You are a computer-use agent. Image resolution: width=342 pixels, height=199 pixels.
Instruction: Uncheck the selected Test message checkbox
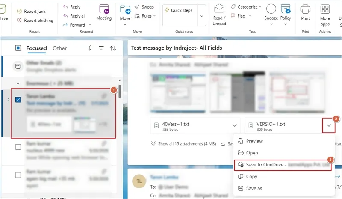(18, 100)
